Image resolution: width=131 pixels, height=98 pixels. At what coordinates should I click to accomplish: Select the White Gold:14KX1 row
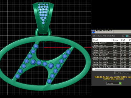112,65
